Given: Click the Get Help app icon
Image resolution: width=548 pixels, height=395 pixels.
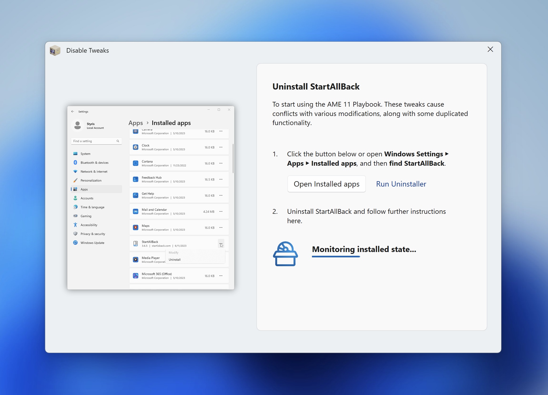Looking at the screenshot, I should pos(136,195).
